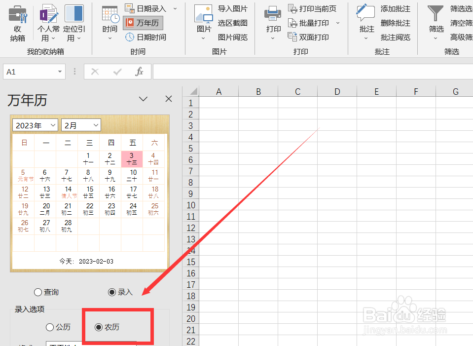Open the 2月 month dropdown

click(81, 125)
